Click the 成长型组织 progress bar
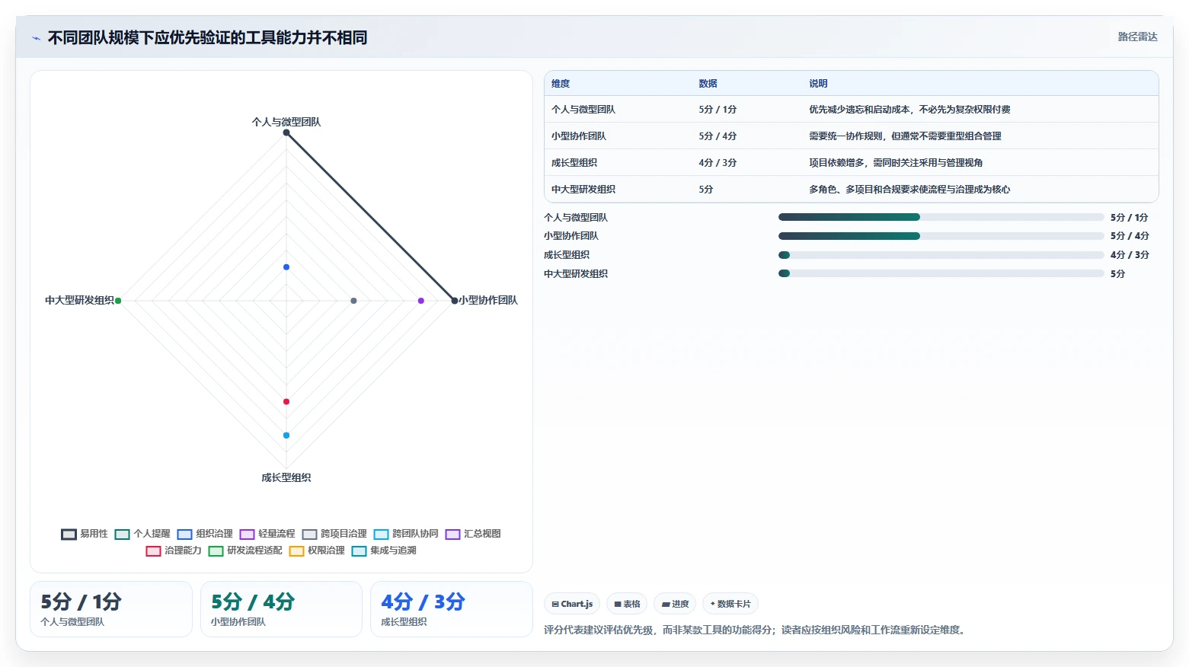Image resolution: width=1189 pixels, height=667 pixels. tap(941, 255)
